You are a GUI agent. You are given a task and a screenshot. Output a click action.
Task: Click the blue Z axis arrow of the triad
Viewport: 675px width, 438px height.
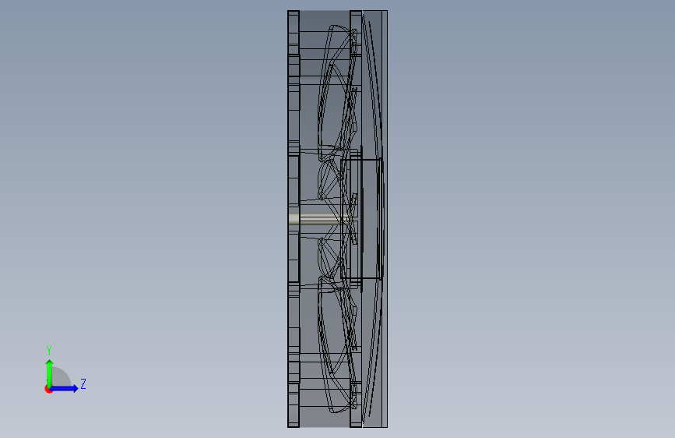(65, 388)
